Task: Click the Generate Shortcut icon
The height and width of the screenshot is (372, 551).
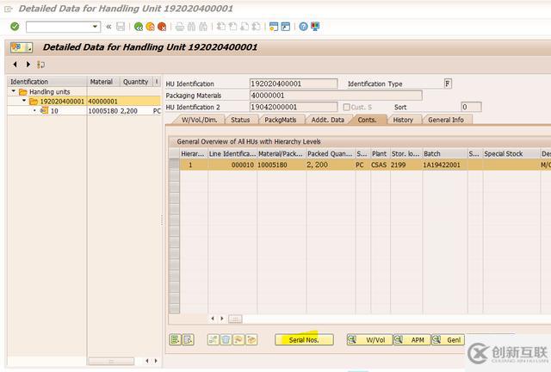Action: point(286,27)
